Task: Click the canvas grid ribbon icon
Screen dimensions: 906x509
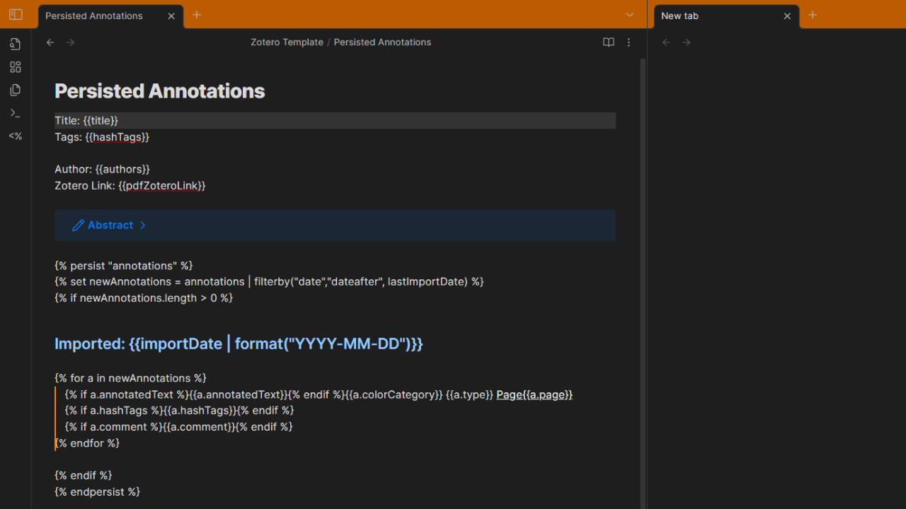Action: 16,67
